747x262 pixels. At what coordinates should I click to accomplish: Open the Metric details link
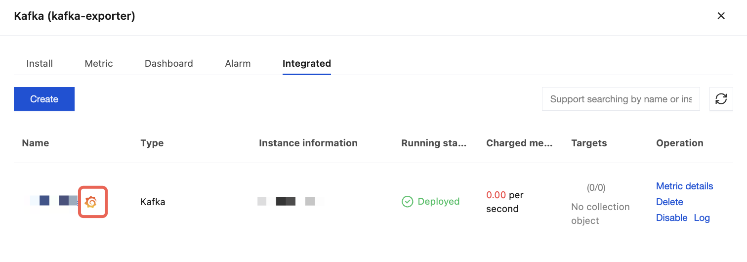pyautogui.click(x=684, y=186)
